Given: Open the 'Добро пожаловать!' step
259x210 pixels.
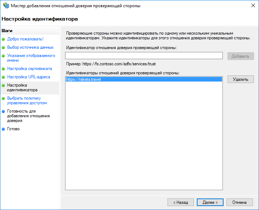Looking at the screenshot, I should (x=25, y=39).
